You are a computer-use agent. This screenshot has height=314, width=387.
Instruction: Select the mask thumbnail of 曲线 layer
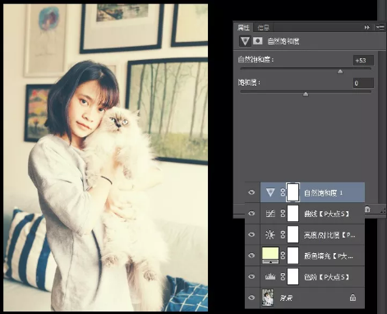pos(293,214)
